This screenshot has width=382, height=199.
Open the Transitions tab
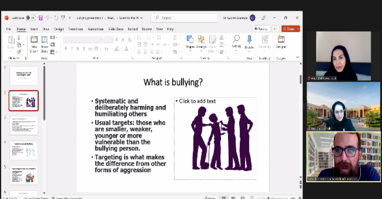75,29
